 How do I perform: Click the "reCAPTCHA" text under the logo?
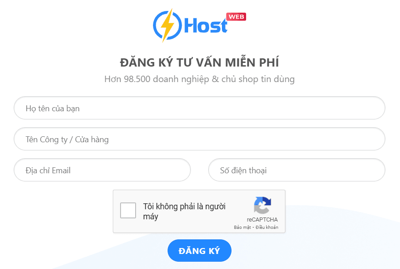click(262, 220)
